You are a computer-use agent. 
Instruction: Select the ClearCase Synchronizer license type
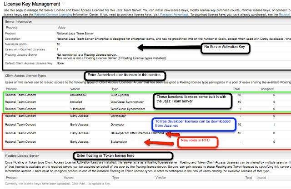tap(127, 102)
